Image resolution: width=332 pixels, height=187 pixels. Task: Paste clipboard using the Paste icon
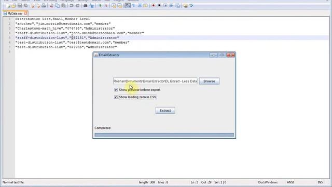pos(63,6)
